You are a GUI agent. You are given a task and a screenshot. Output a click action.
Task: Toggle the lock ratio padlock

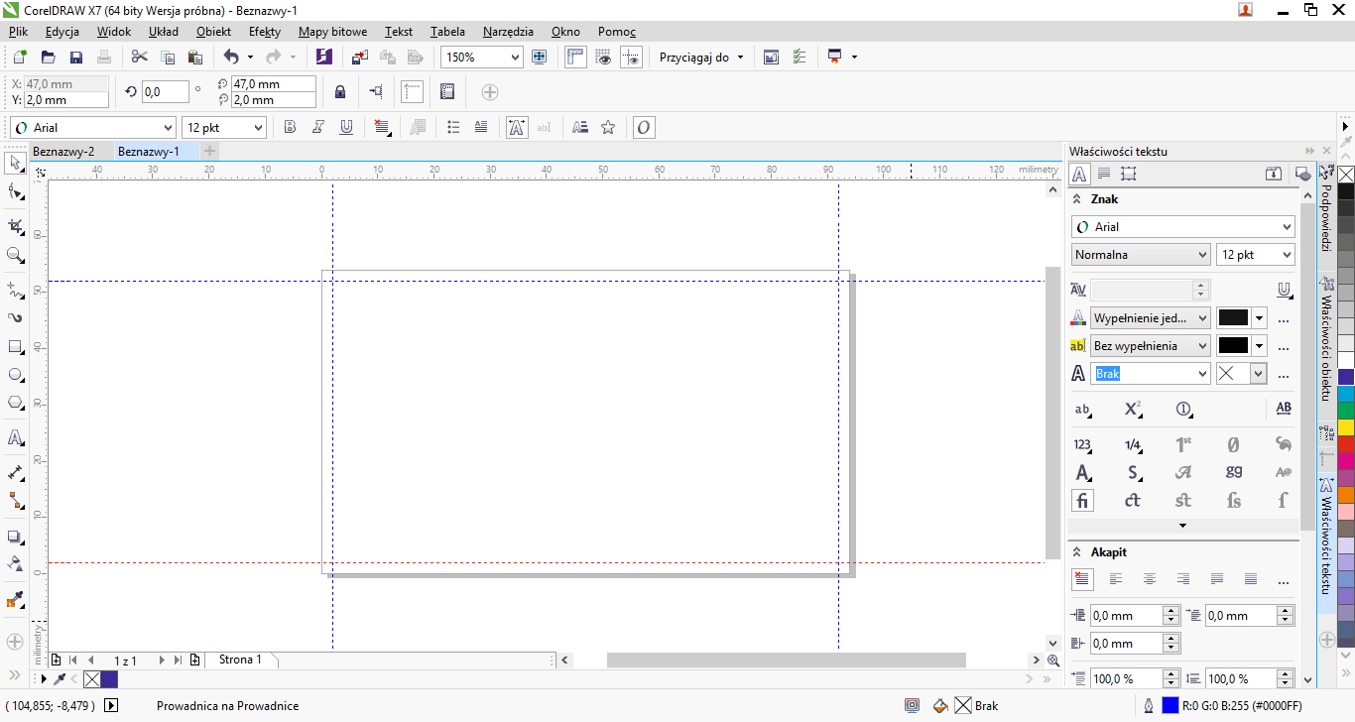pyautogui.click(x=340, y=92)
